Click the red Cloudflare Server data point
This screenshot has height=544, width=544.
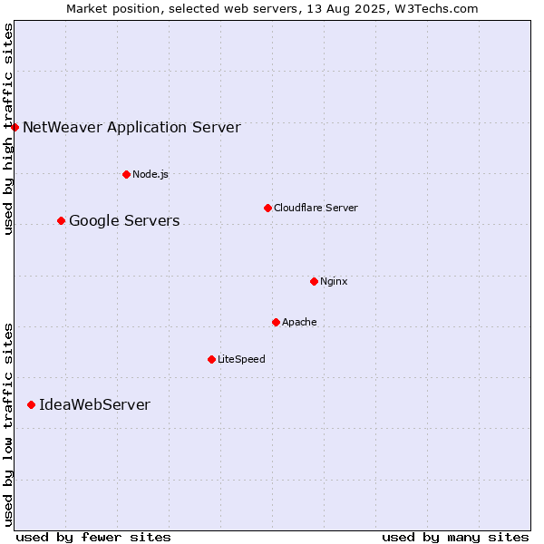tap(267, 209)
